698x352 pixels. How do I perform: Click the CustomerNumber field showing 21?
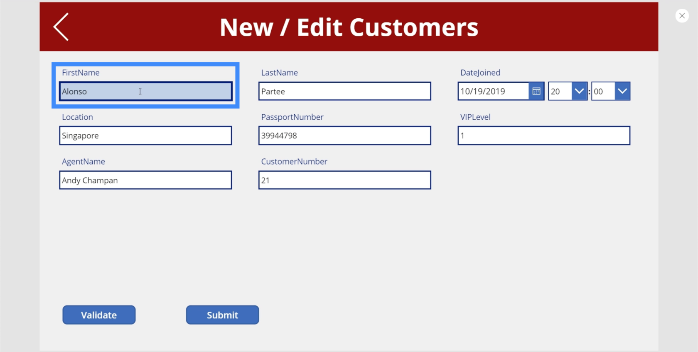344,180
